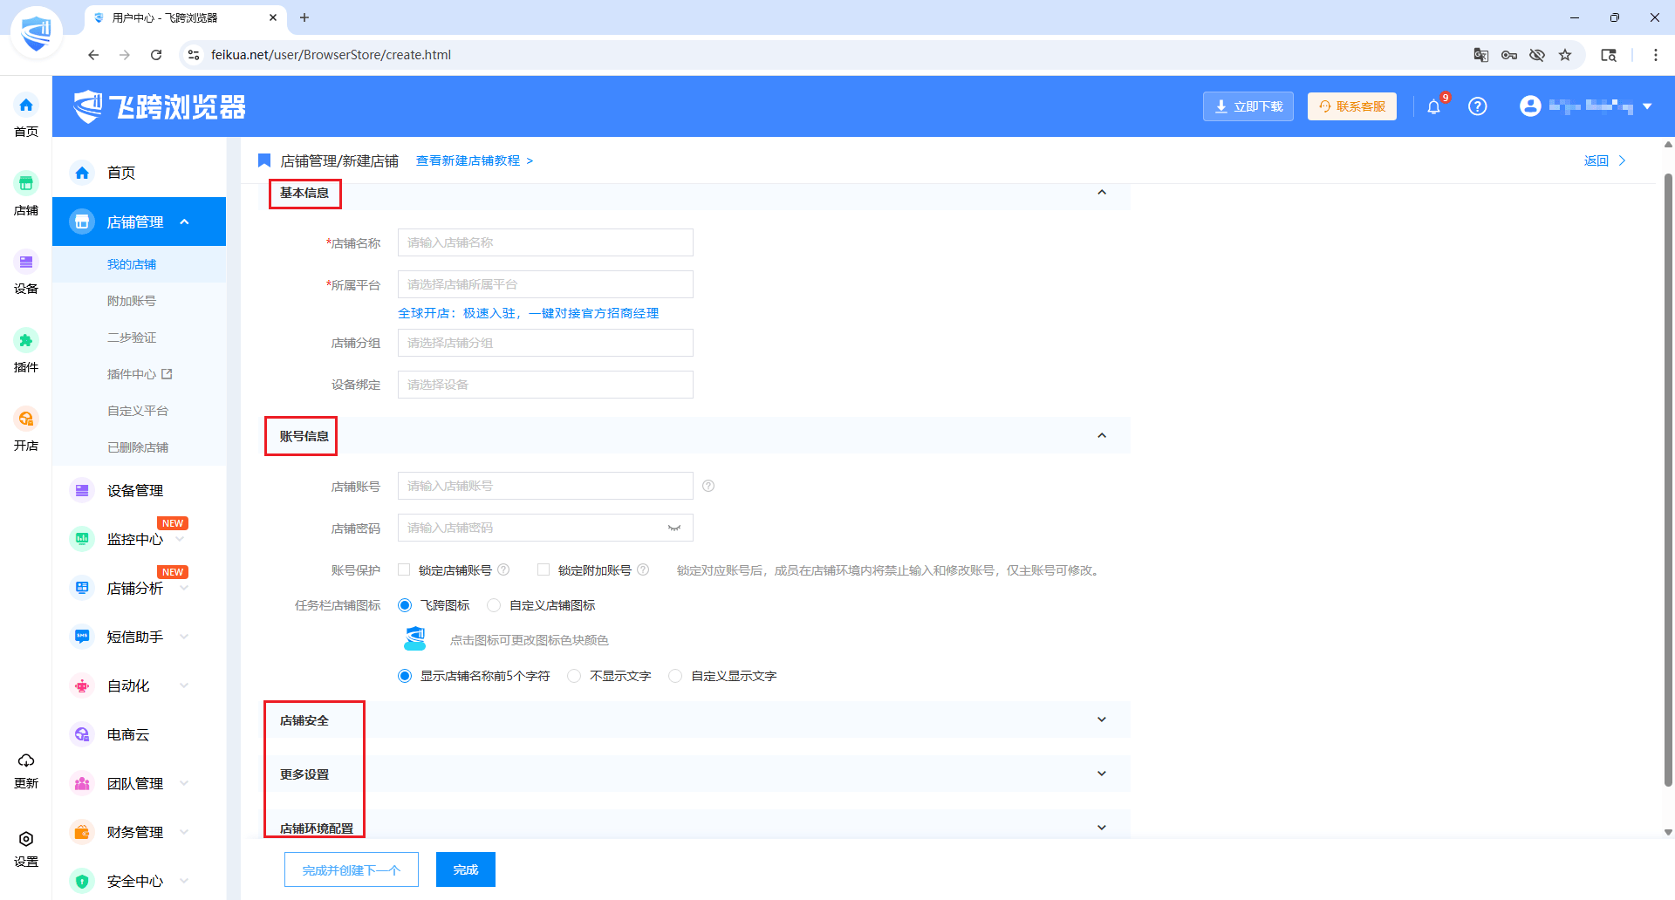Expand the 店铺安全 section

tap(1101, 720)
